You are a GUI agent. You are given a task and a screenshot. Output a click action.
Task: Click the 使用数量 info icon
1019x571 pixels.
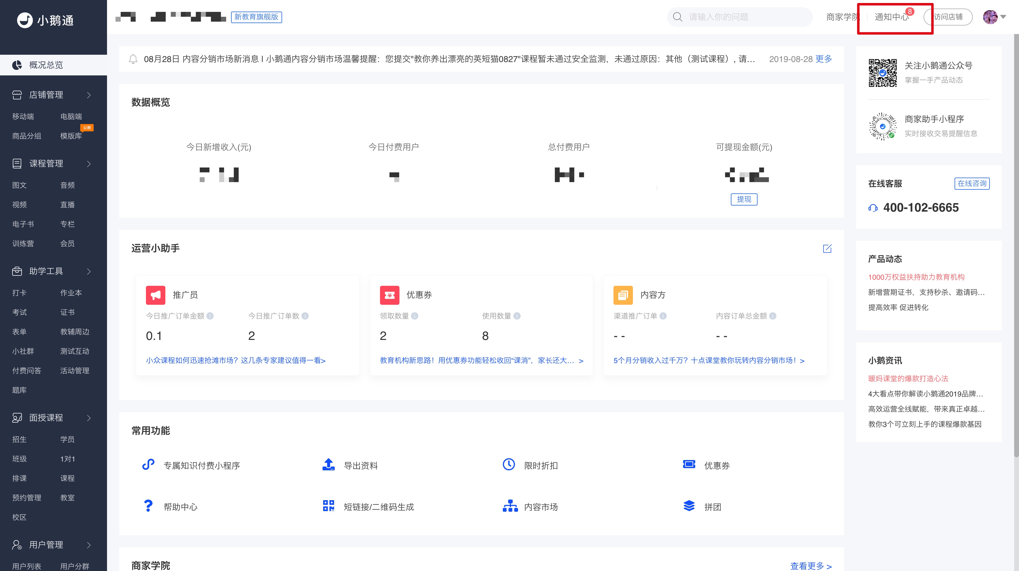[516, 316]
